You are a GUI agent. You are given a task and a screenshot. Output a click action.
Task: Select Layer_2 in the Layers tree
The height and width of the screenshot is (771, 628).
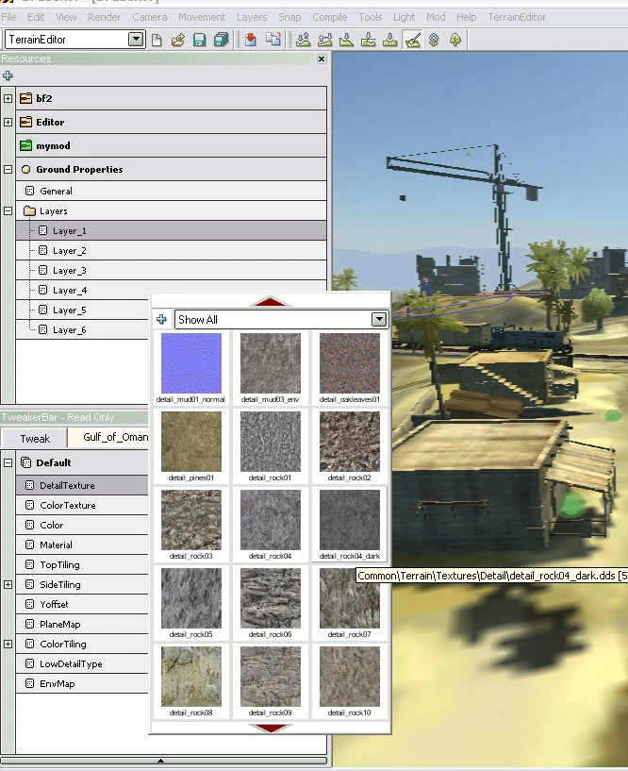coord(171,251)
